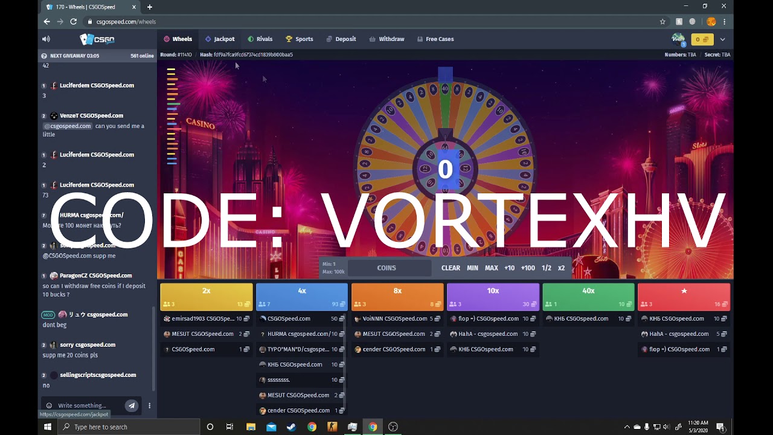Bookmark this page with star icon
Screen dimensions: 773x435
pyautogui.click(x=662, y=21)
